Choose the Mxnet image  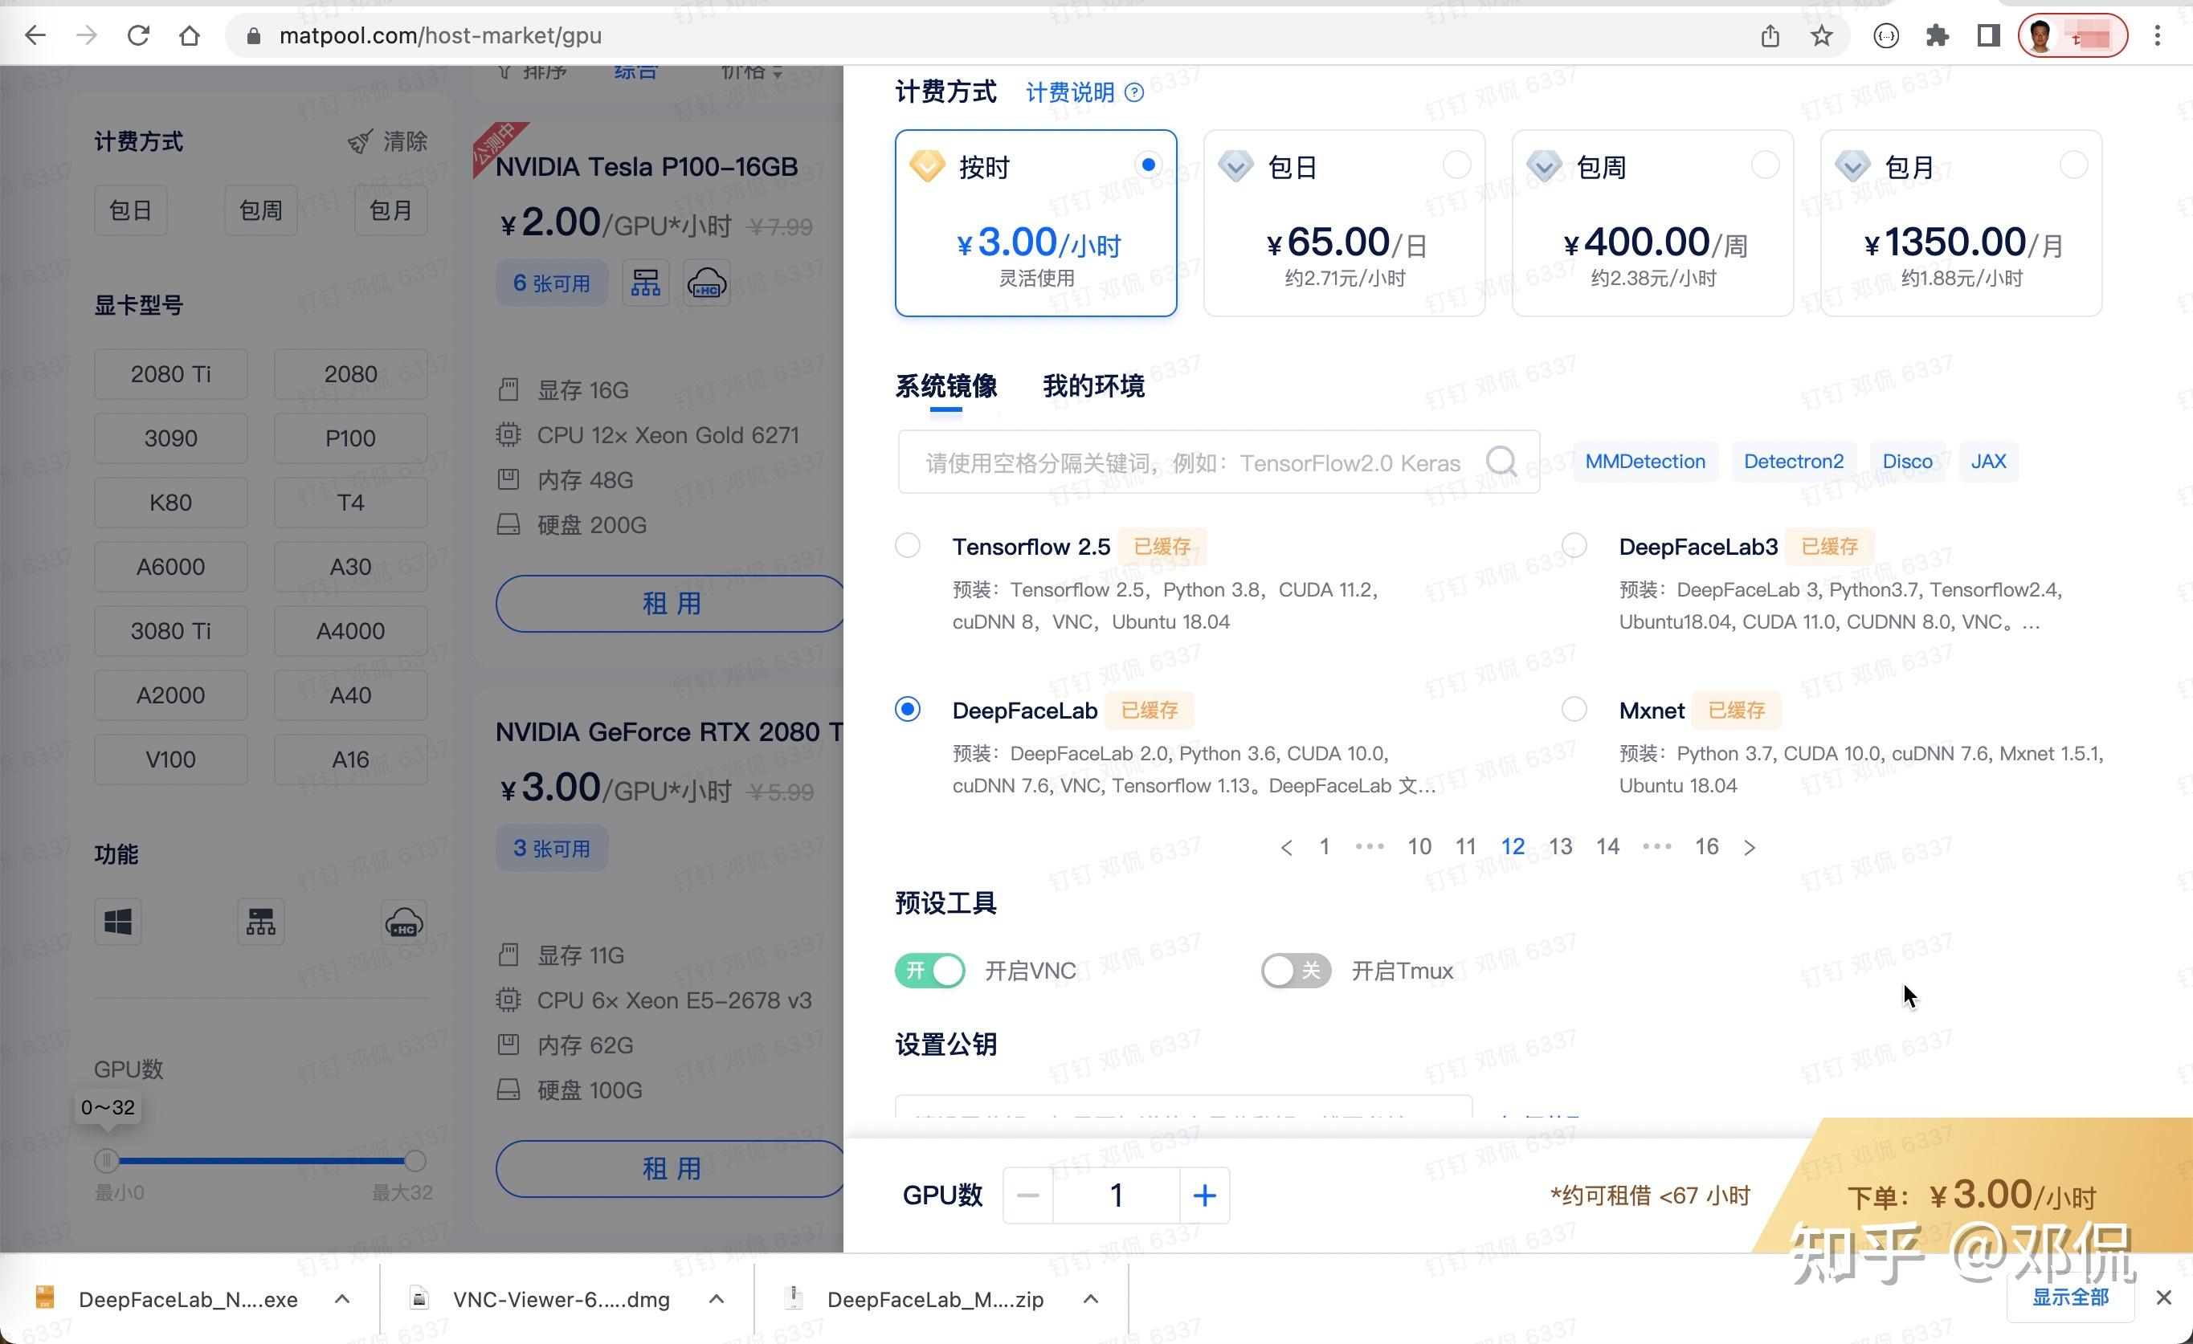(1574, 709)
